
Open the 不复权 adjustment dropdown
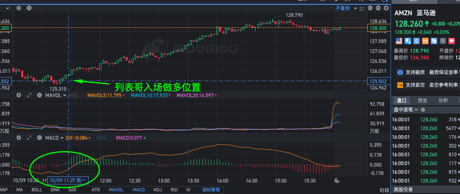tap(346, 8)
